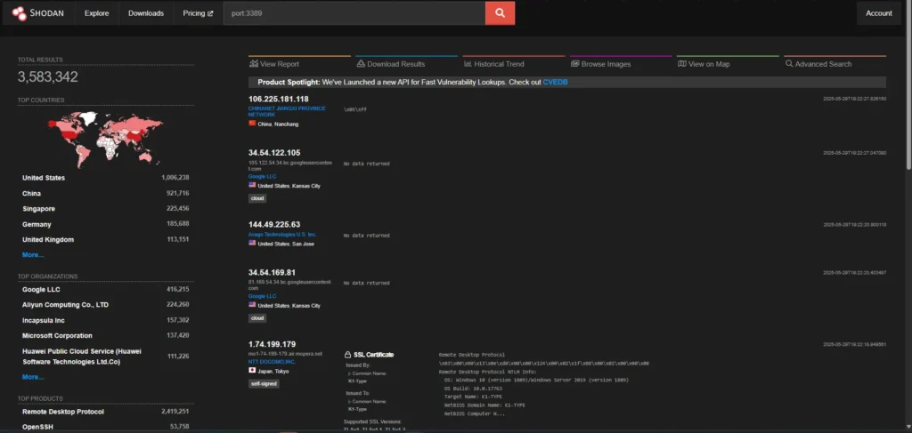Open CHINANET JIANGXI PROVINCE NETWORK link
Image resolution: width=912 pixels, height=433 pixels.
287,111
